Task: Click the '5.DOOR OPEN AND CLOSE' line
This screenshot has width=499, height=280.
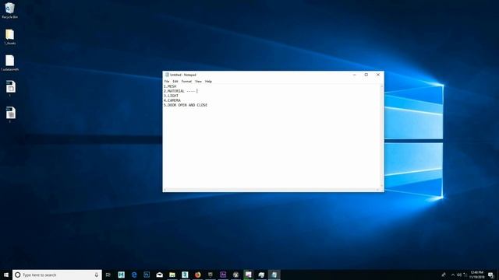Action: coord(186,105)
